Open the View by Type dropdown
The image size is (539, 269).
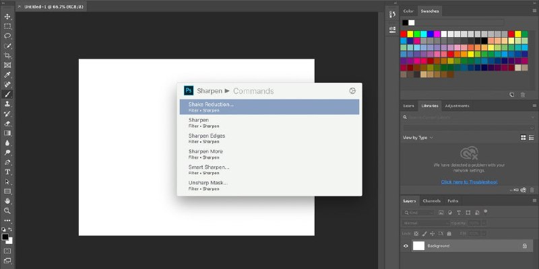point(418,138)
